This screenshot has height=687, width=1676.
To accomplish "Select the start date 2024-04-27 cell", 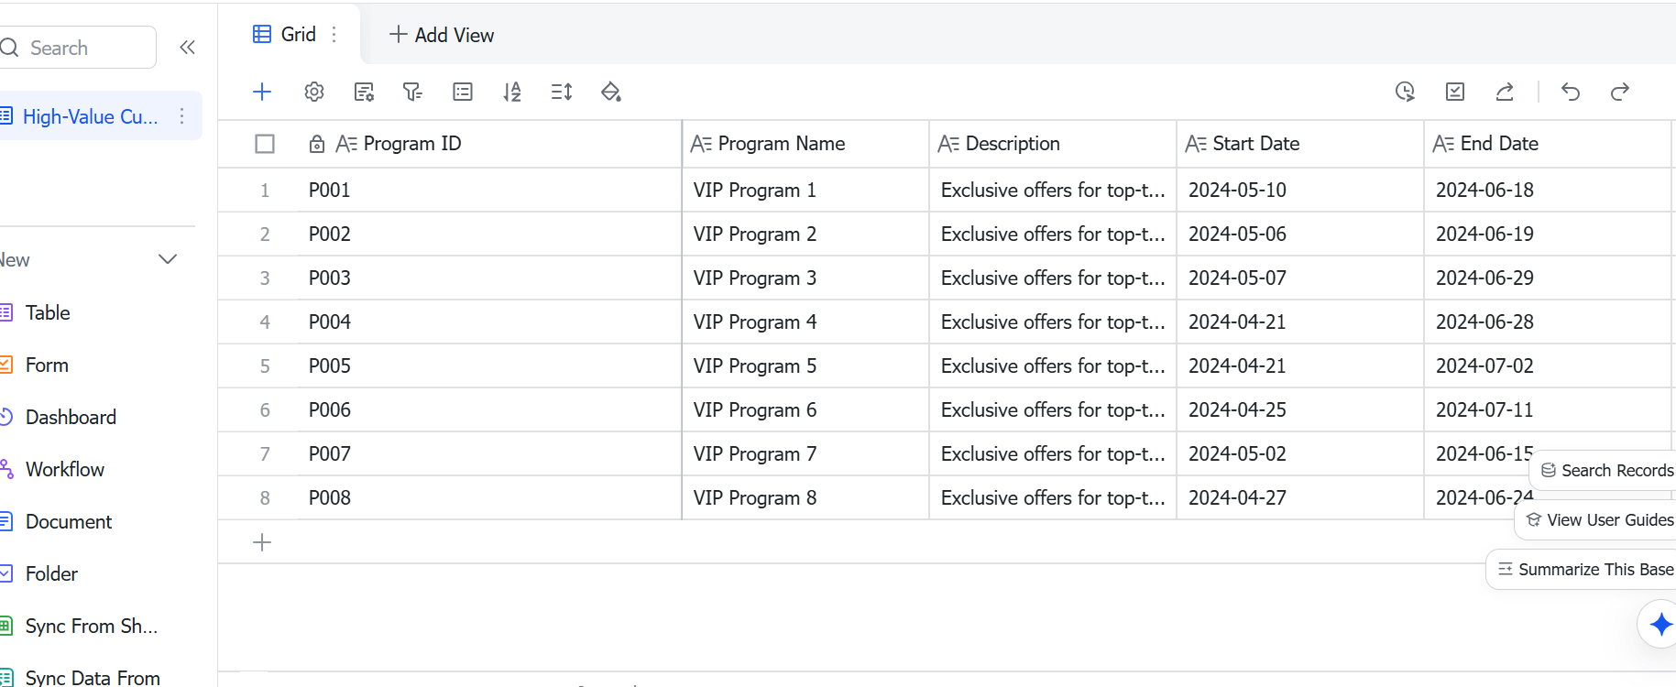I will click(x=1300, y=497).
